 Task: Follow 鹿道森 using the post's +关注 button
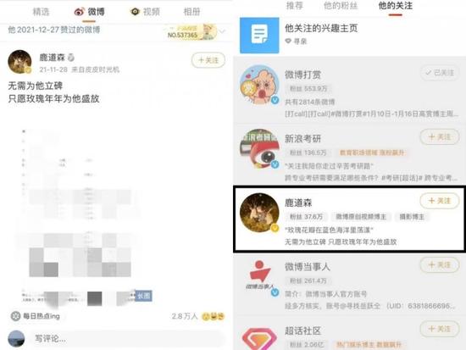(208, 60)
